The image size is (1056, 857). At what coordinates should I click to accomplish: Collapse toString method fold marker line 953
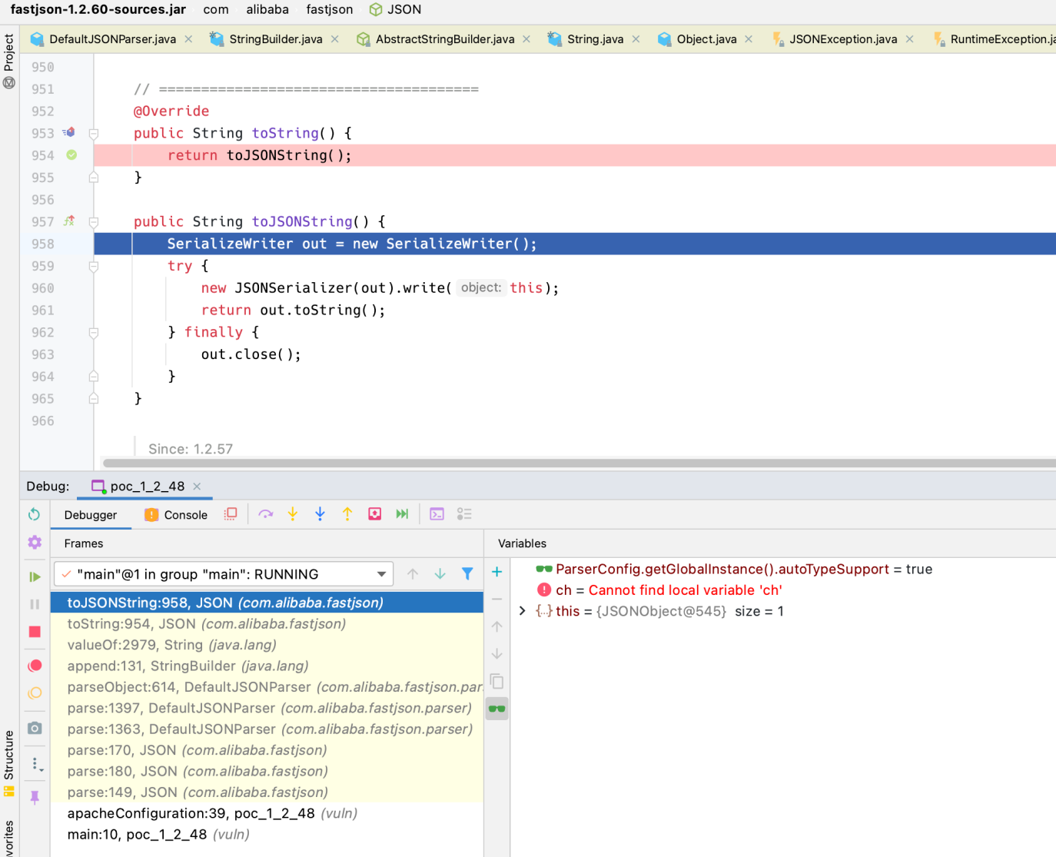pos(94,134)
